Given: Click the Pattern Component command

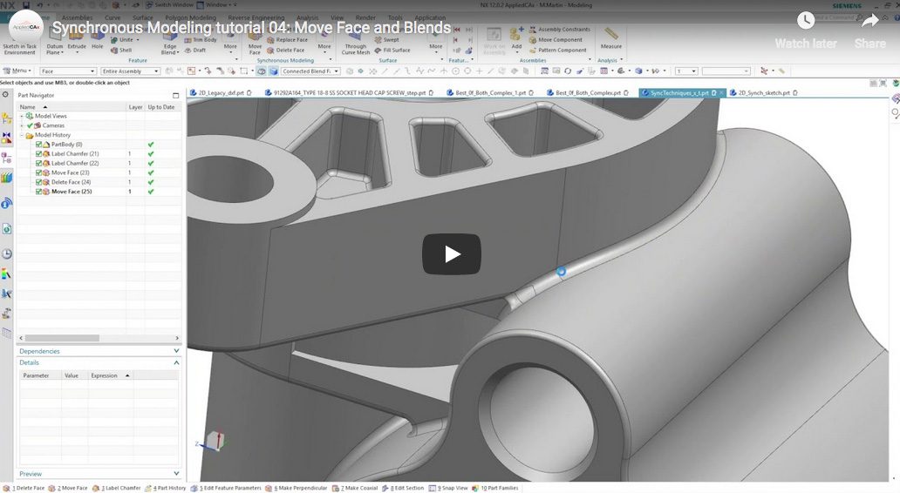Looking at the screenshot, I should [558, 51].
